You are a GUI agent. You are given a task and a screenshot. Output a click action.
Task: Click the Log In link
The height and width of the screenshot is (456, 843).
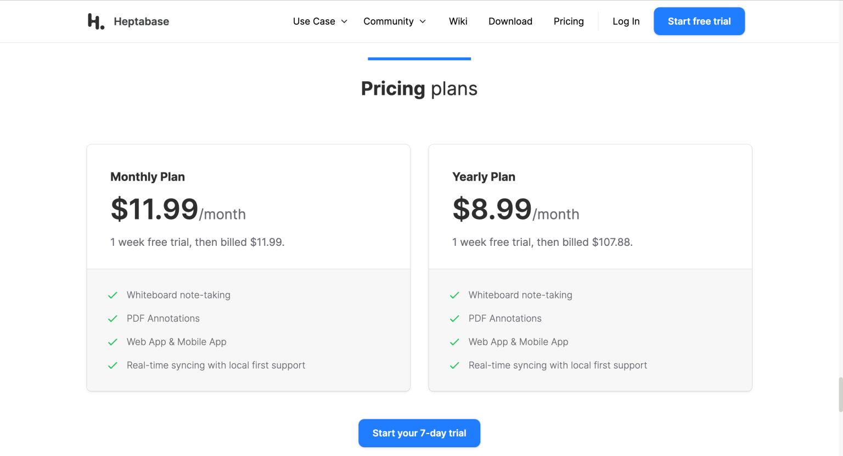626,21
